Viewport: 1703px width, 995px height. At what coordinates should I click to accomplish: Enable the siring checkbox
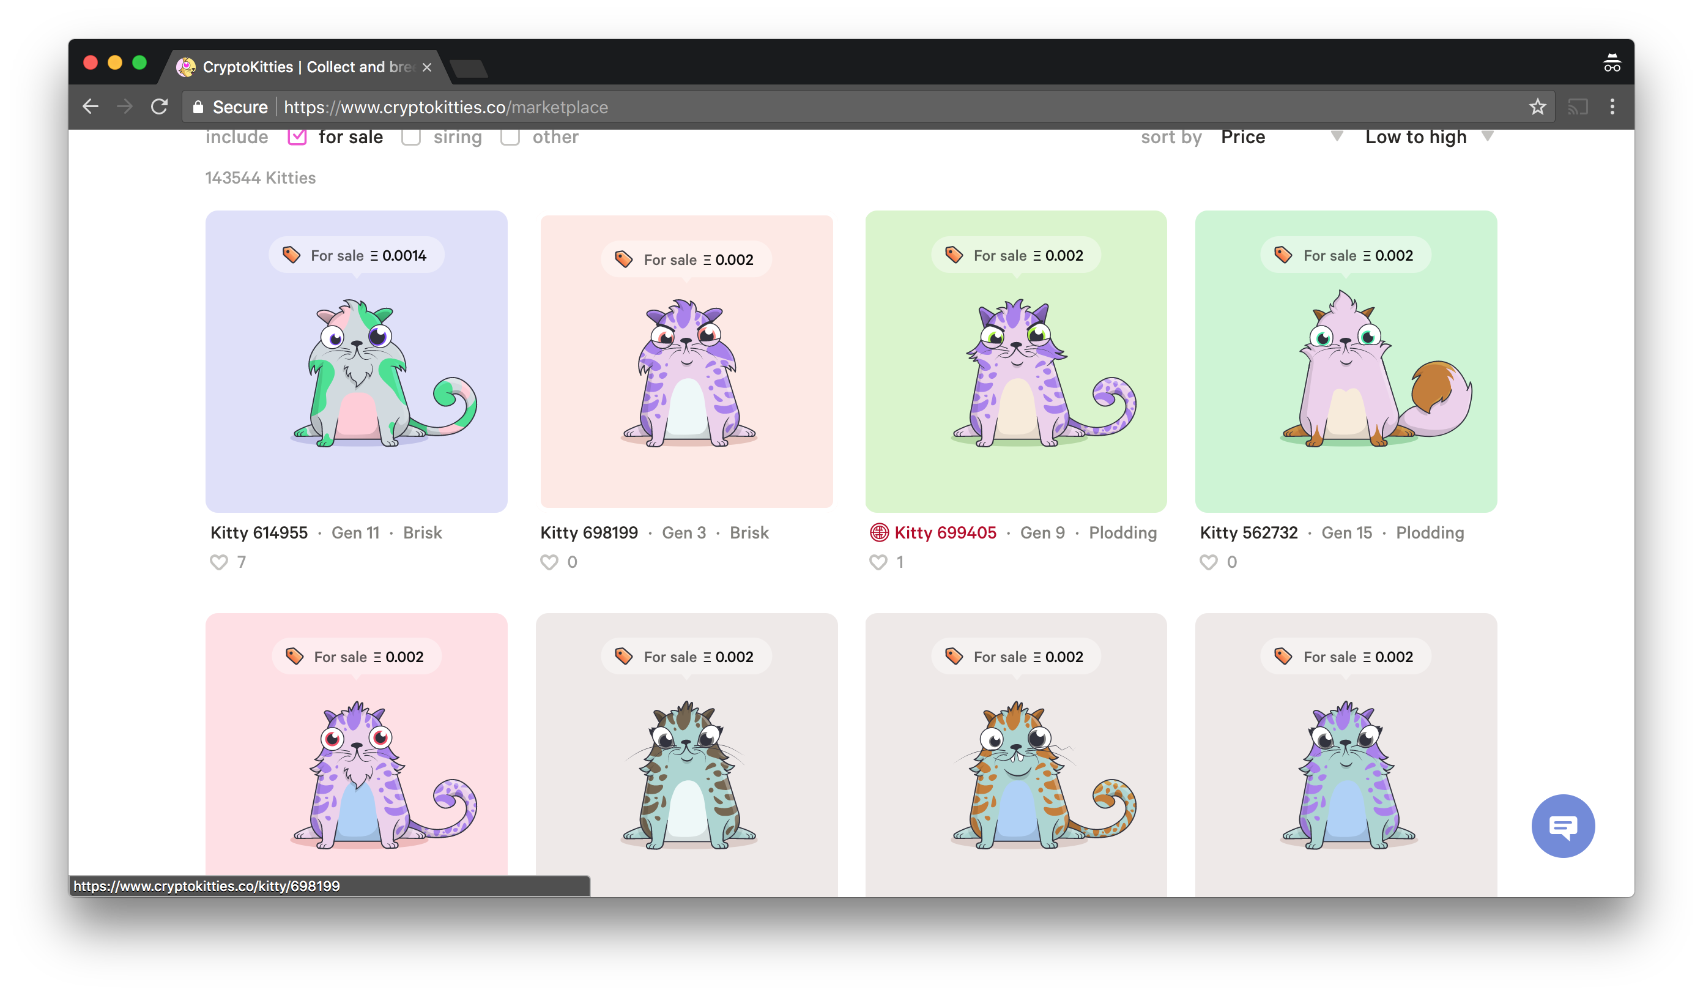point(412,137)
